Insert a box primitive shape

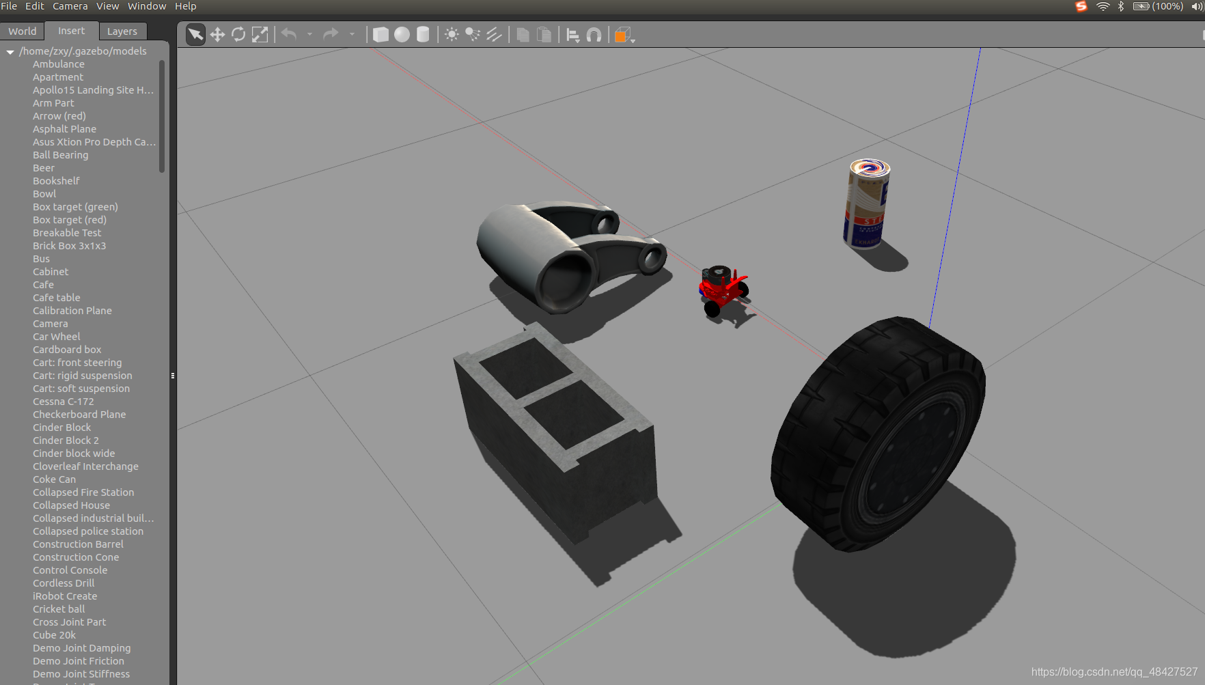pos(380,35)
